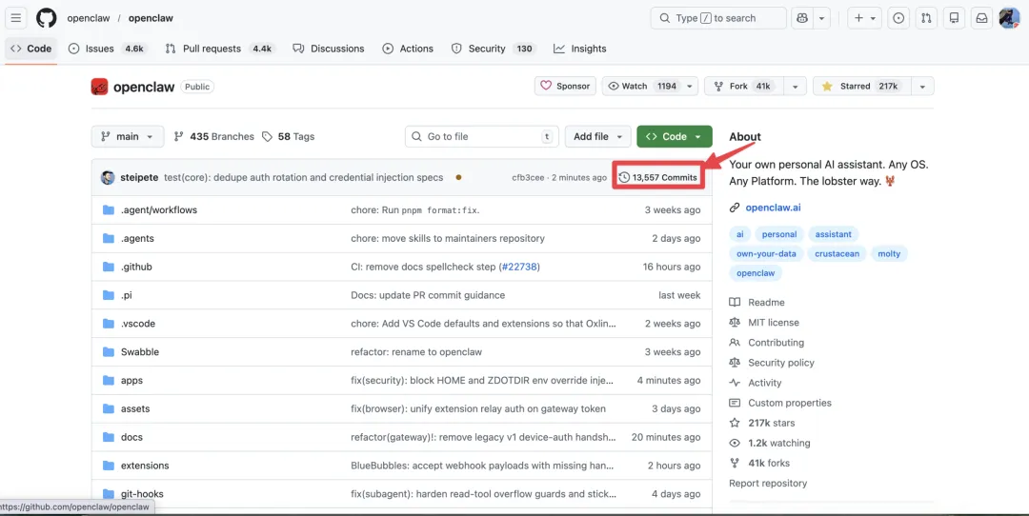This screenshot has height=516, width=1029.
Task: Open the Fork options dropdown arrow
Action: [795, 87]
